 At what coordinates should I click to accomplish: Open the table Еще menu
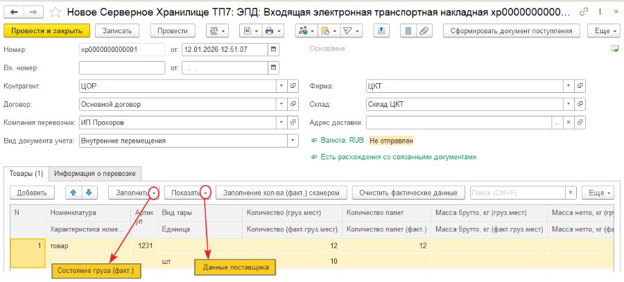click(x=598, y=193)
